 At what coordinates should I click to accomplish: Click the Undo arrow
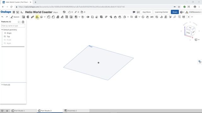(x=2, y=17)
